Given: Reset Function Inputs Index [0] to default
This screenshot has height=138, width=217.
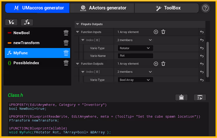Looking at the screenshot, I should click(x=202, y=40).
